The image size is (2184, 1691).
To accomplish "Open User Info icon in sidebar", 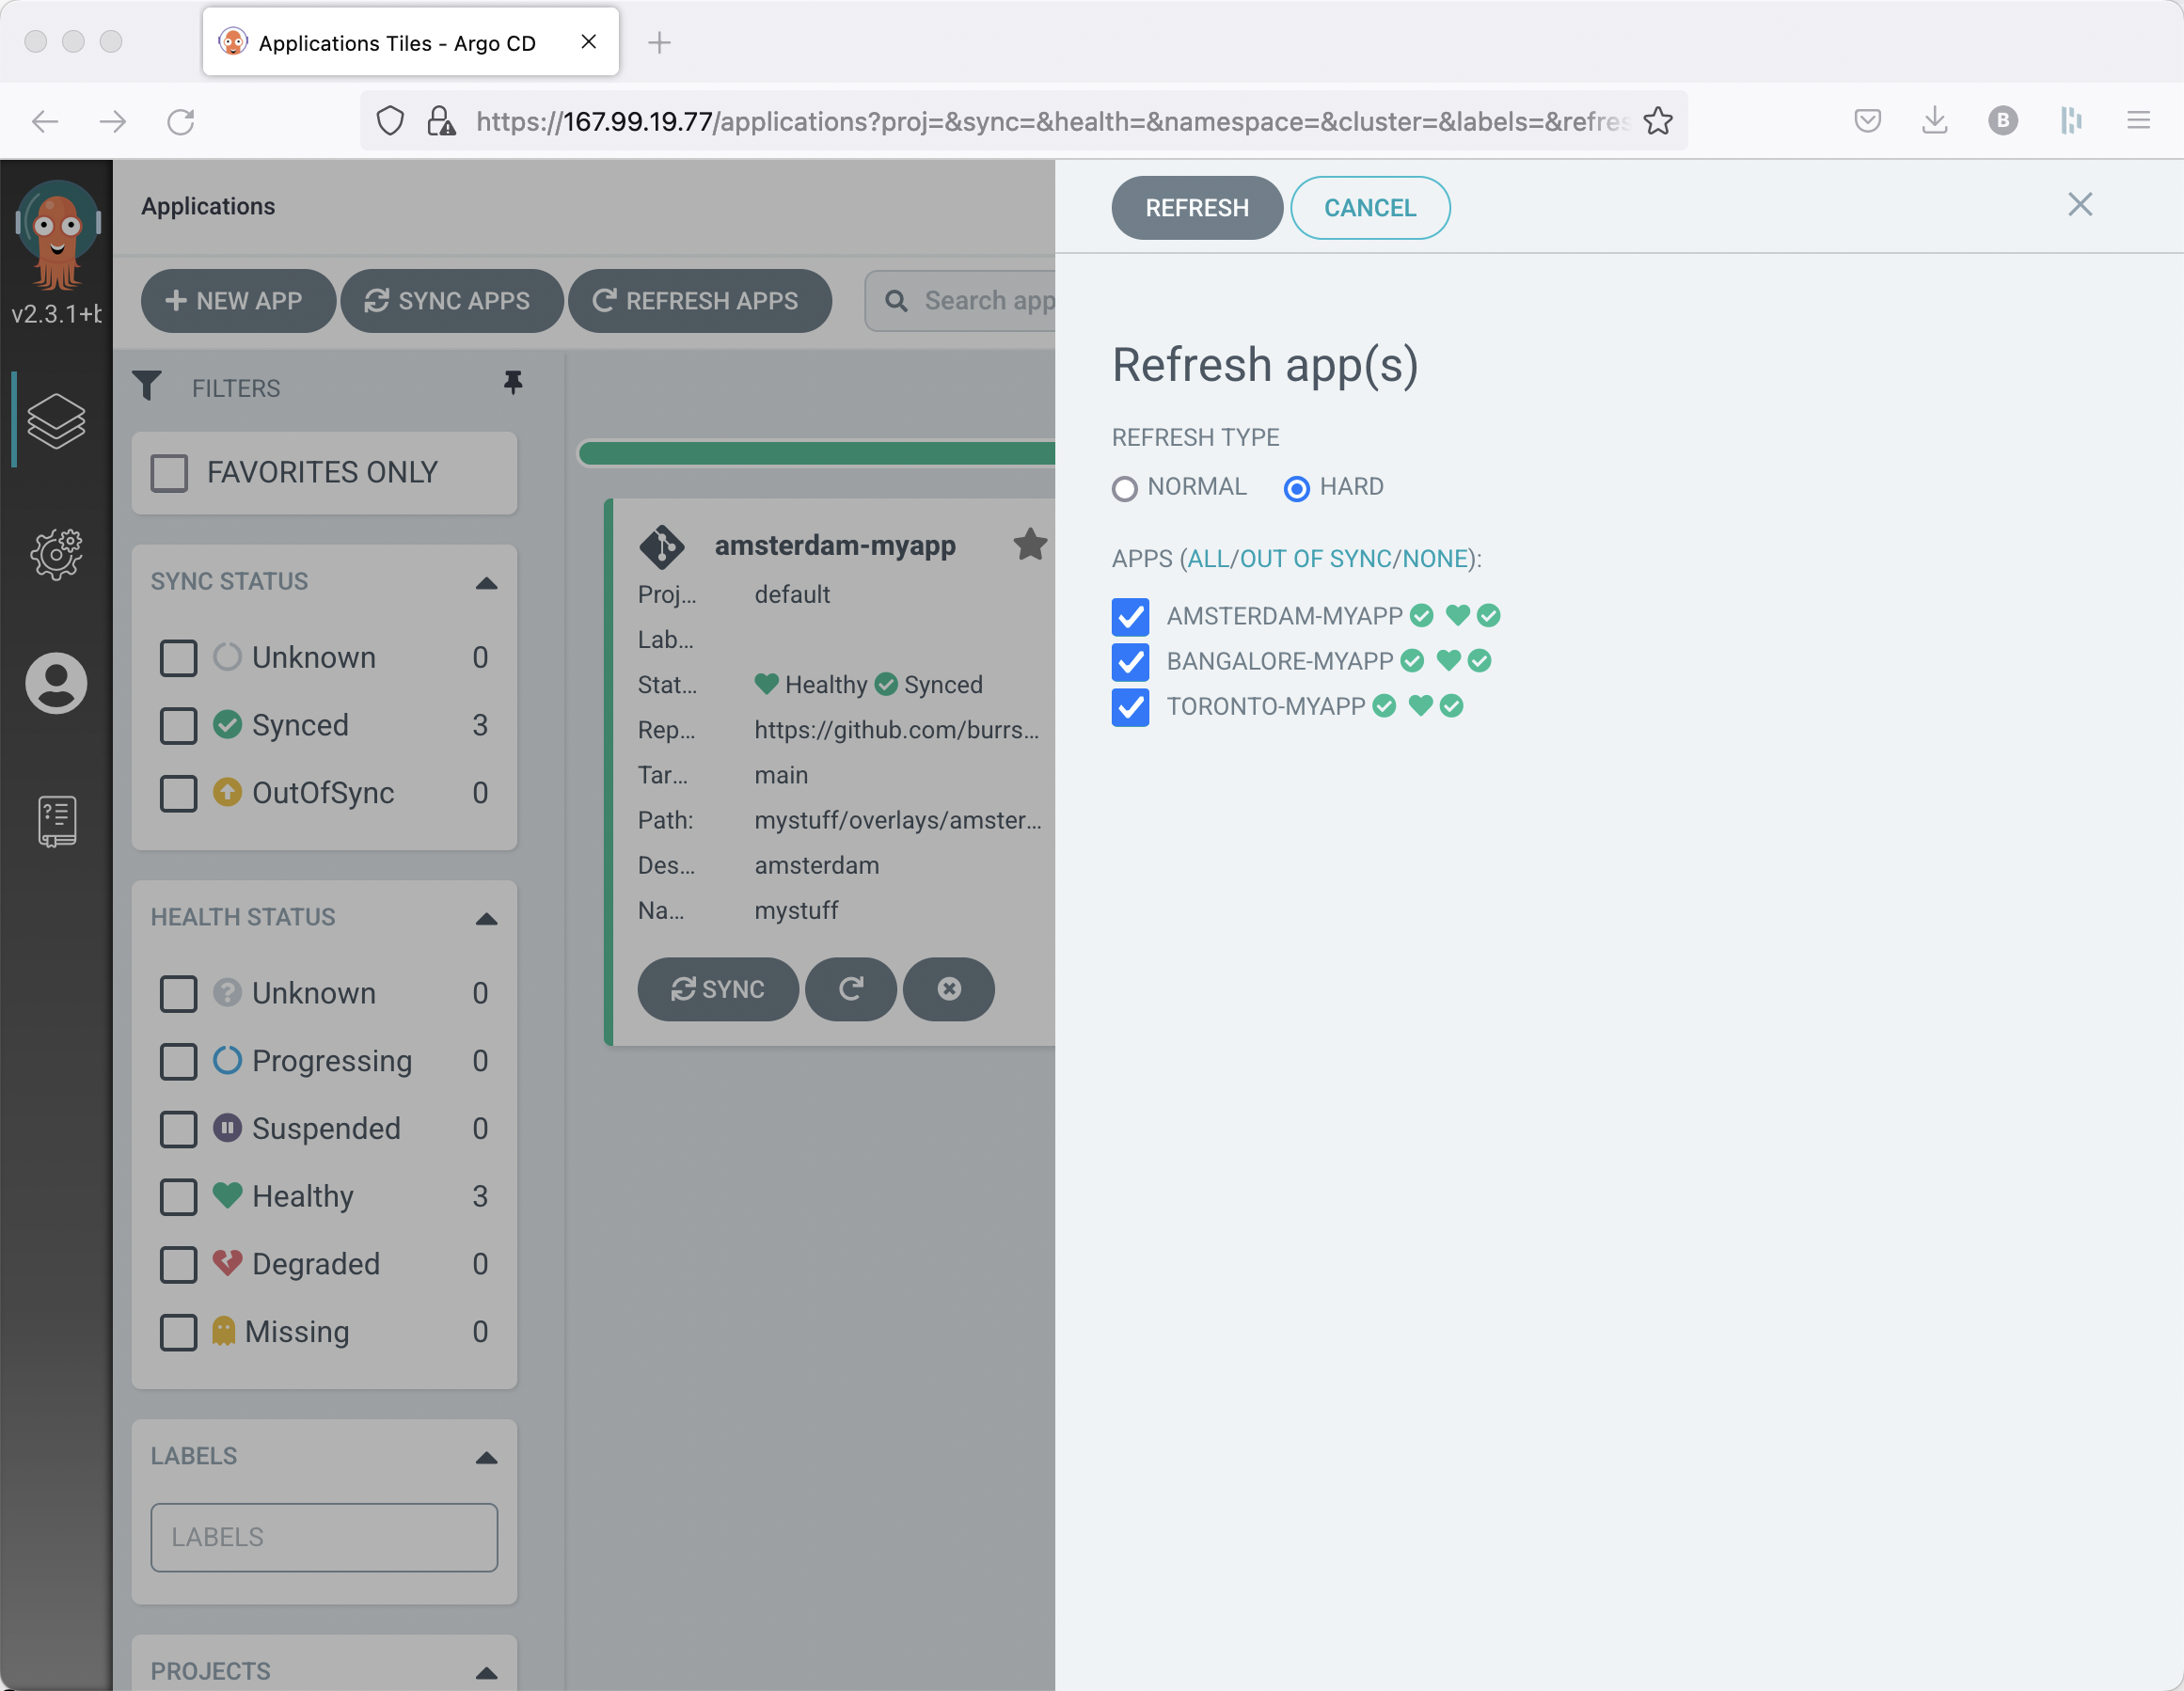I will point(56,684).
